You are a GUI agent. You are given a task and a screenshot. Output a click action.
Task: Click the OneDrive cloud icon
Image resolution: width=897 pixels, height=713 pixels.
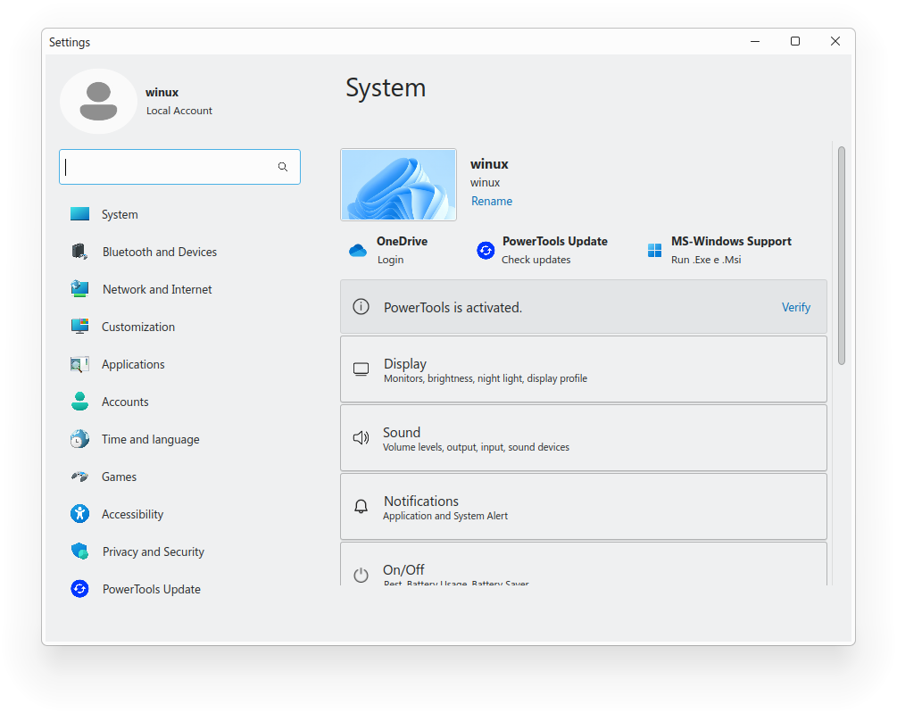click(358, 251)
